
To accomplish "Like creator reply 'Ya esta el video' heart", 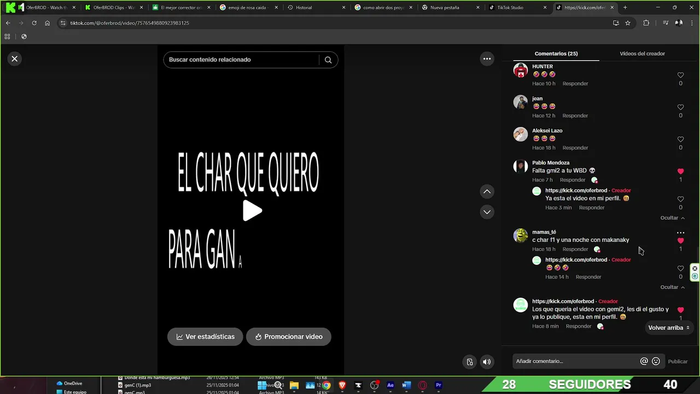I will (x=680, y=199).
